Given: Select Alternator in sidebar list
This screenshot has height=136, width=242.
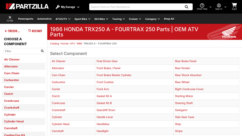Looking at the screenshot, I should click(x=11, y=66).
